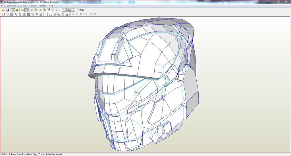The image size is (291, 156).
Task: Click the P.1 page number icon
Action: 55,14
